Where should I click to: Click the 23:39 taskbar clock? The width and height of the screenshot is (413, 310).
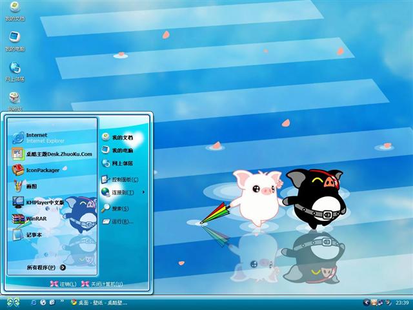pos(401,303)
